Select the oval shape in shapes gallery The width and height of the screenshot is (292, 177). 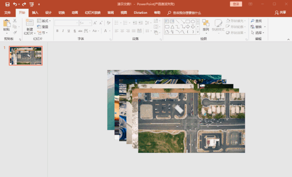pos(193,21)
